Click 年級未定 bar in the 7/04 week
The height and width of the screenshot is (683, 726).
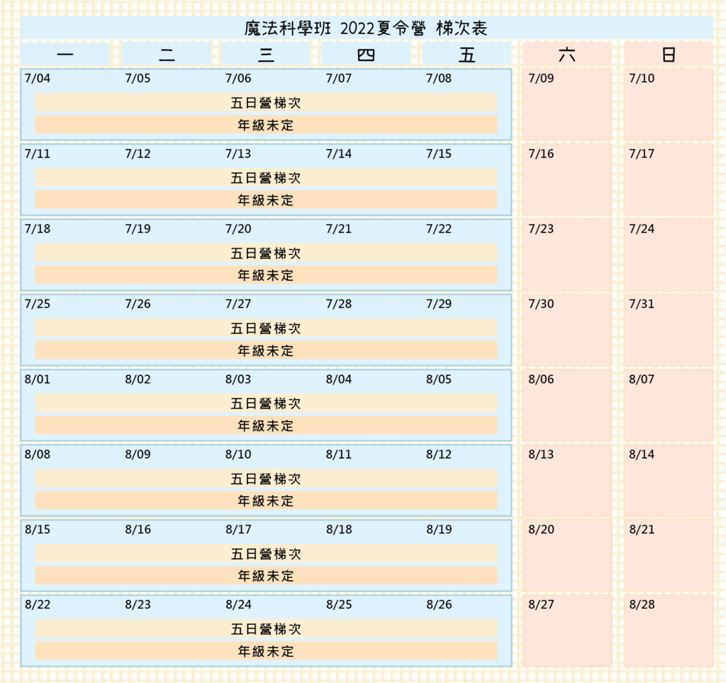coord(267,125)
